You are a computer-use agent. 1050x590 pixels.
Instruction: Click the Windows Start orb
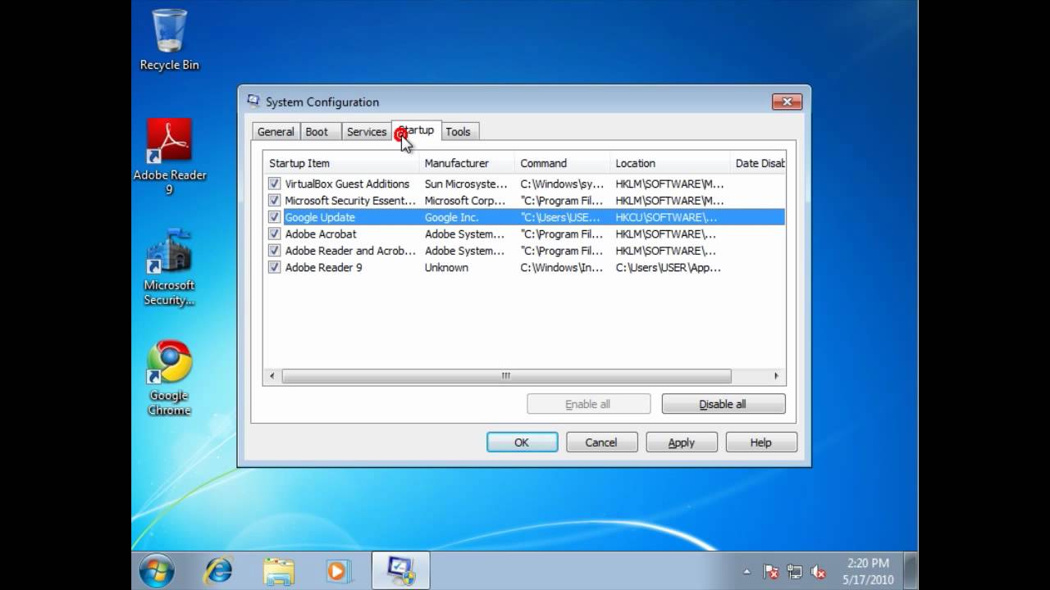[x=157, y=570]
